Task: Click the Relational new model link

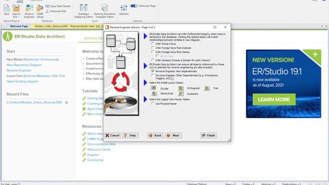Action: [x=31, y=60]
